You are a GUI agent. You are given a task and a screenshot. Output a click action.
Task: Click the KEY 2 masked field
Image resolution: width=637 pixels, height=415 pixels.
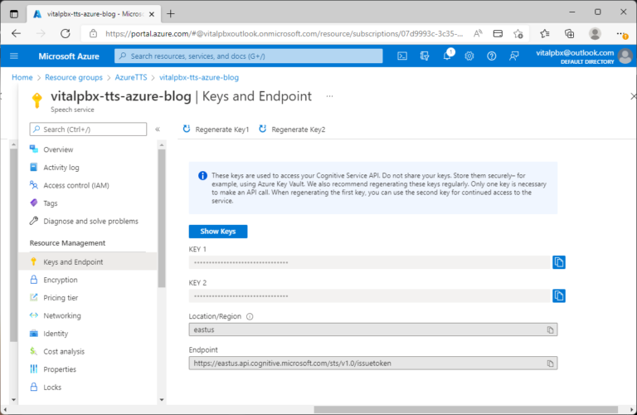tap(369, 295)
